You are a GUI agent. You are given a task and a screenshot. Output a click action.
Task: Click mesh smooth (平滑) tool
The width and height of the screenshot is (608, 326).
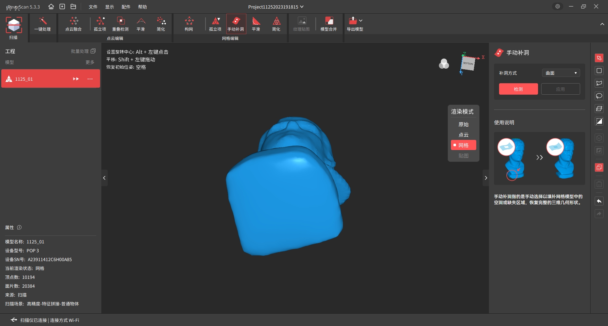click(x=256, y=24)
